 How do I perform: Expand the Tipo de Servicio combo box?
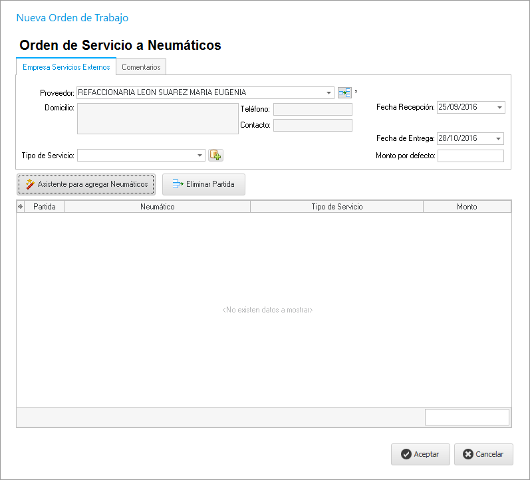click(200, 156)
